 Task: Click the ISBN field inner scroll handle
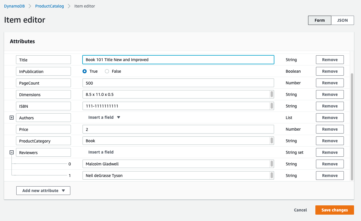272,106
